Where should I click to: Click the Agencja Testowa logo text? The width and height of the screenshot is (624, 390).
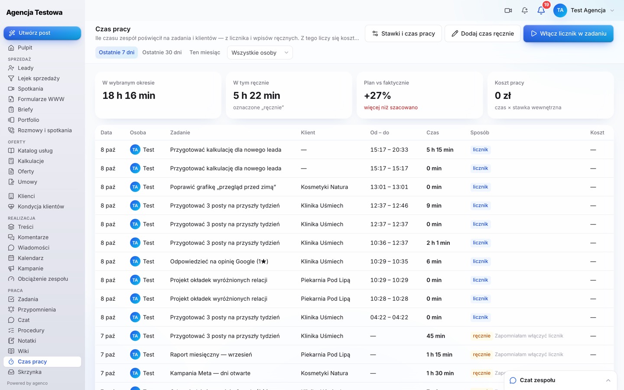click(x=34, y=13)
